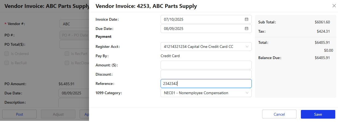Click the Vendor # field showing ABC

coord(74,24)
